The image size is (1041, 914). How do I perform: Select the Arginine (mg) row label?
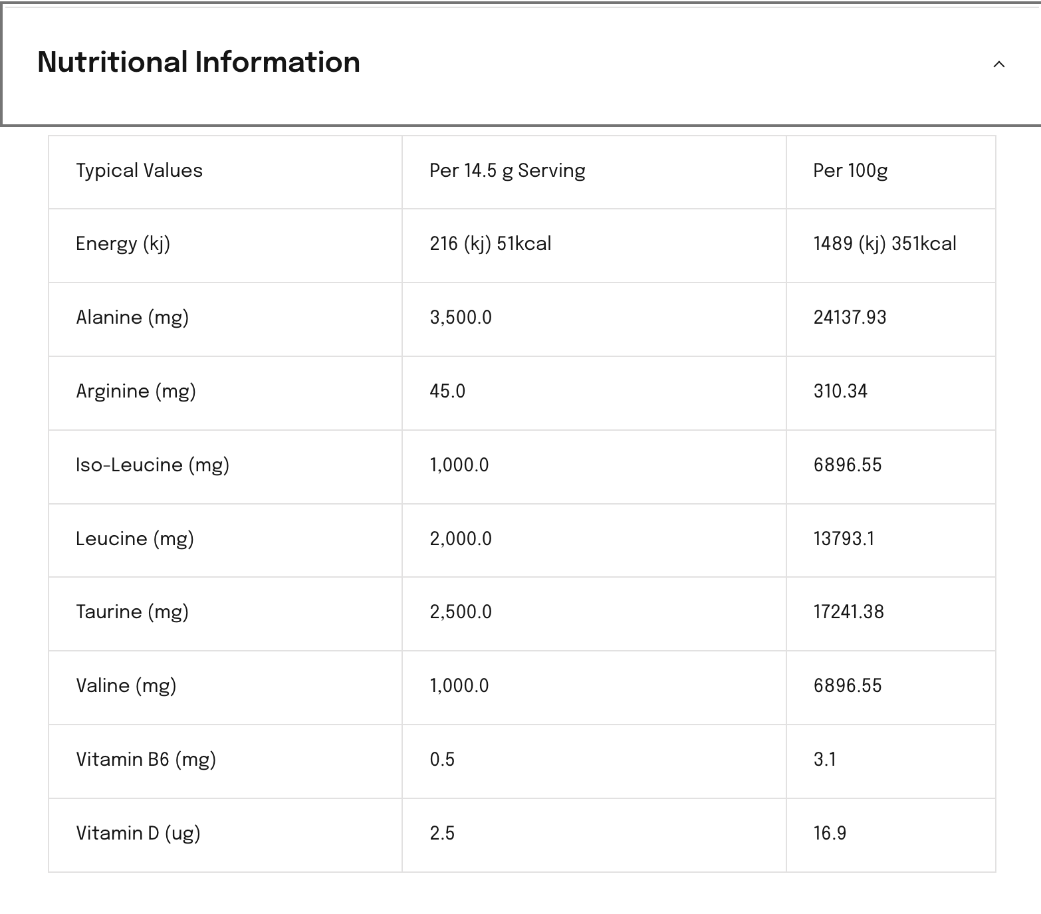[x=136, y=392]
